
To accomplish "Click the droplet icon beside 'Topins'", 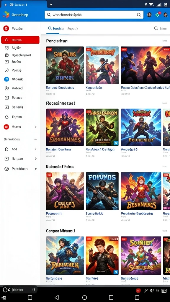I will [x=7, y=117].
